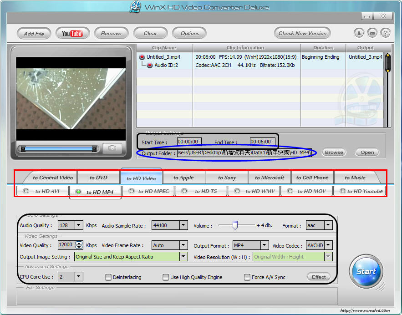Switch to the to Apple tab
This screenshot has width=402, height=315.
pos(183,178)
